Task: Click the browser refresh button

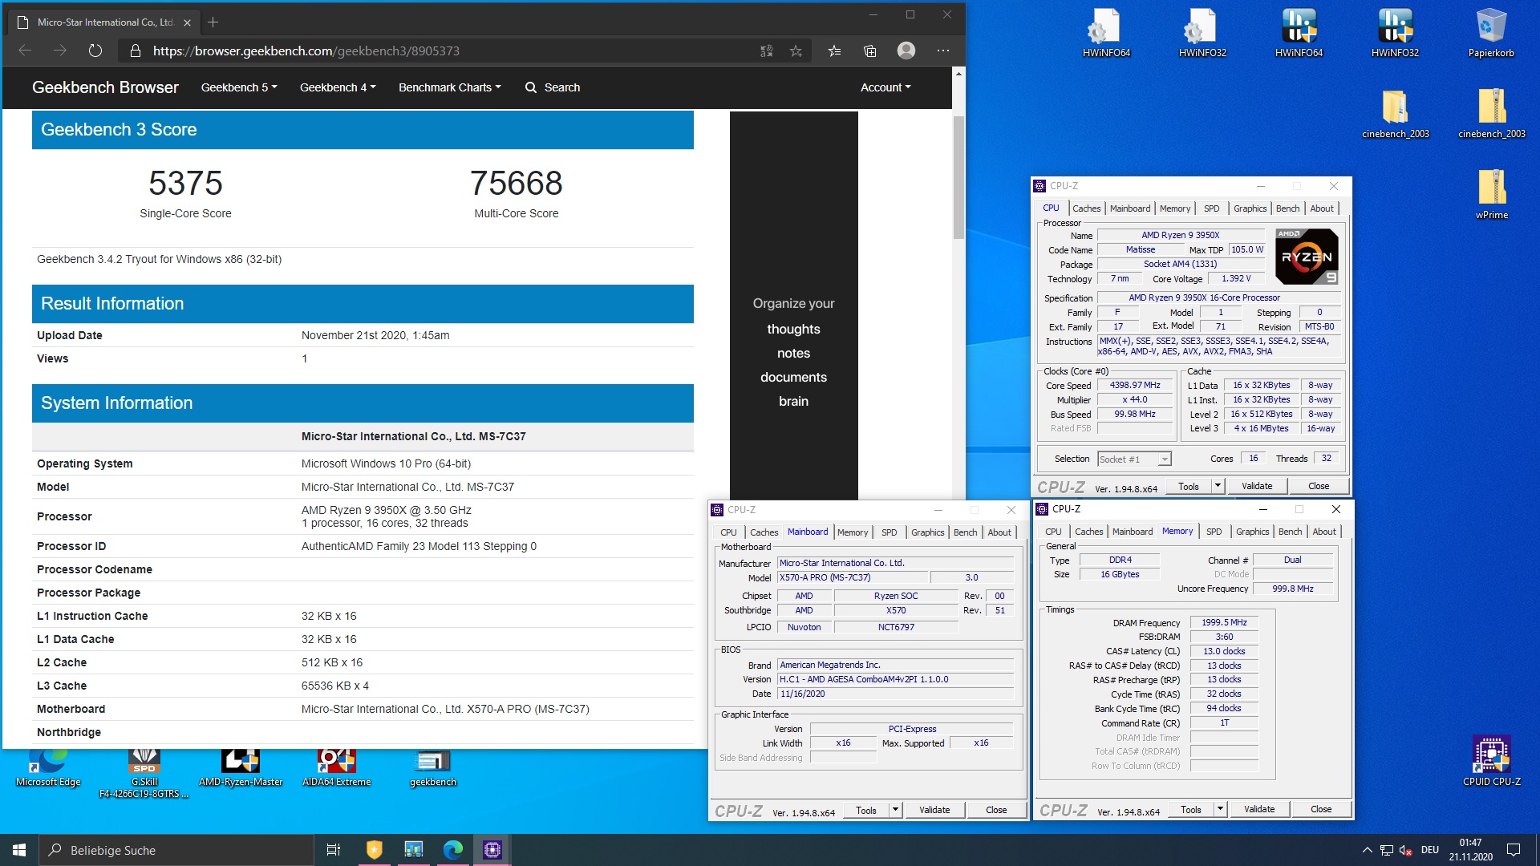Action: (95, 51)
